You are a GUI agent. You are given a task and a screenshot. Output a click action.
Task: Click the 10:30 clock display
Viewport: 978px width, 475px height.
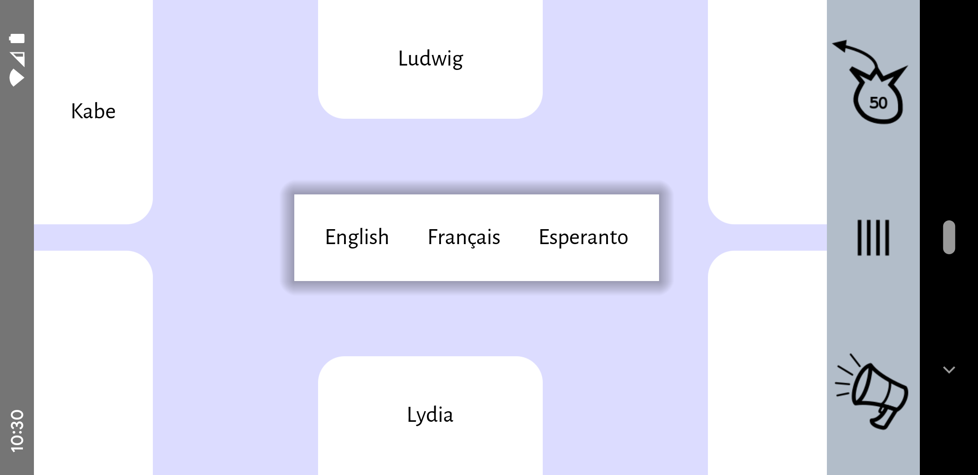pos(17,431)
